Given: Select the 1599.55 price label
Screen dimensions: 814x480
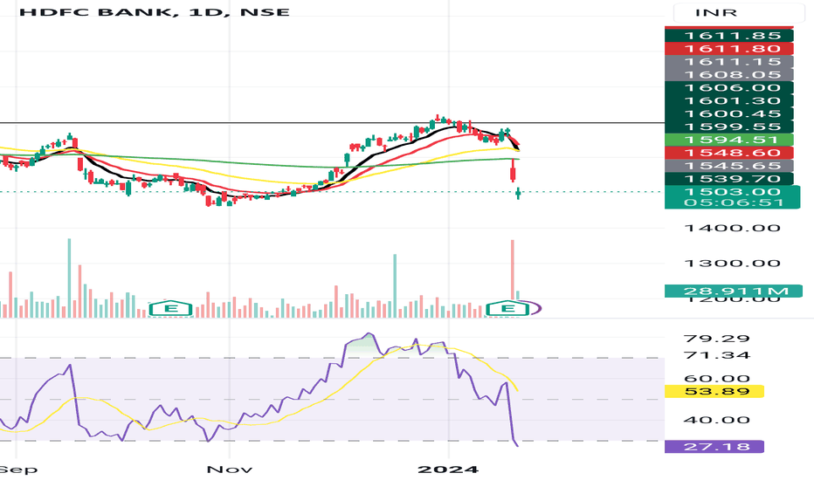Looking at the screenshot, I should (x=729, y=127).
